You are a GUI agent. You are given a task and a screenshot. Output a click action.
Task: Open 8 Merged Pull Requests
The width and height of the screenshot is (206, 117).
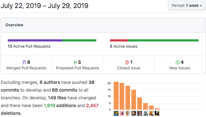pos(26,65)
